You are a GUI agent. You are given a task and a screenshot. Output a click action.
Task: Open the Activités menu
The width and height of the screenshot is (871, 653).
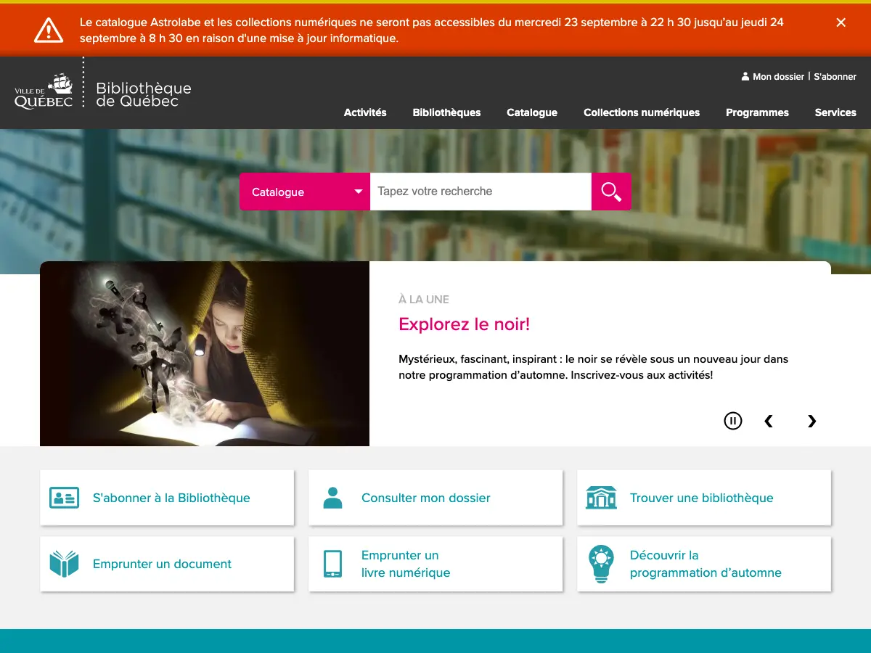365,112
